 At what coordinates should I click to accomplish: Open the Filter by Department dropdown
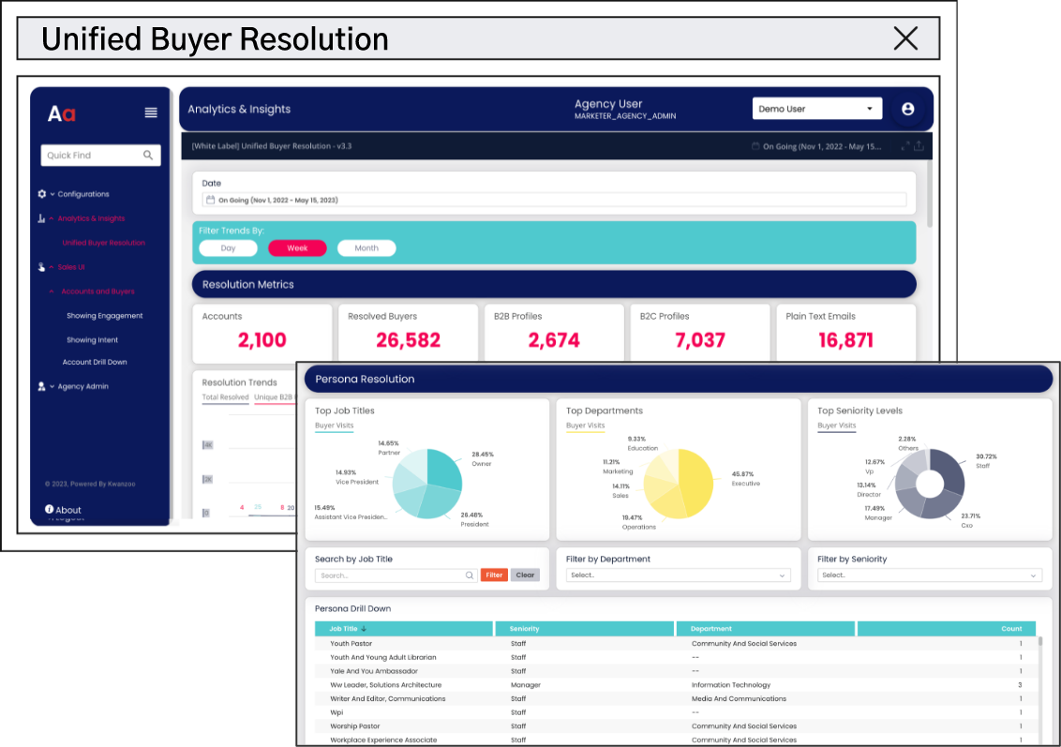click(x=678, y=575)
